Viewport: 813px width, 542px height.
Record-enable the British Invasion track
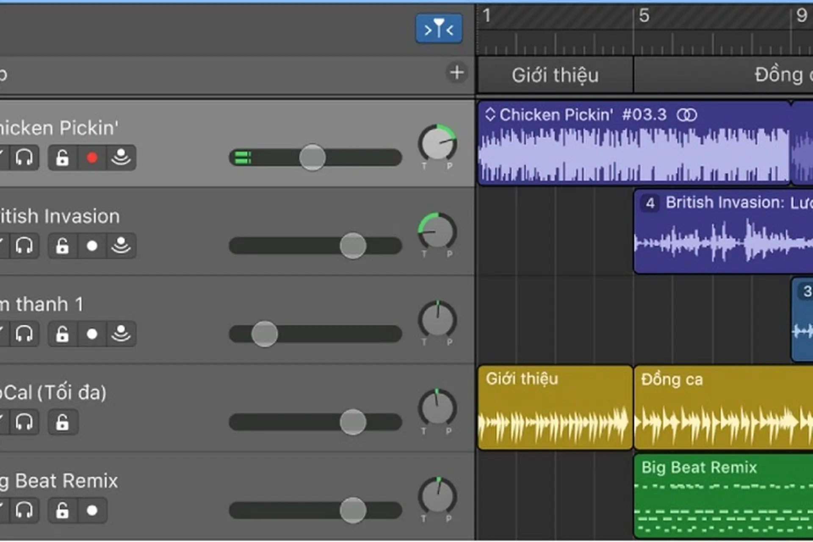pyautogui.click(x=91, y=246)
